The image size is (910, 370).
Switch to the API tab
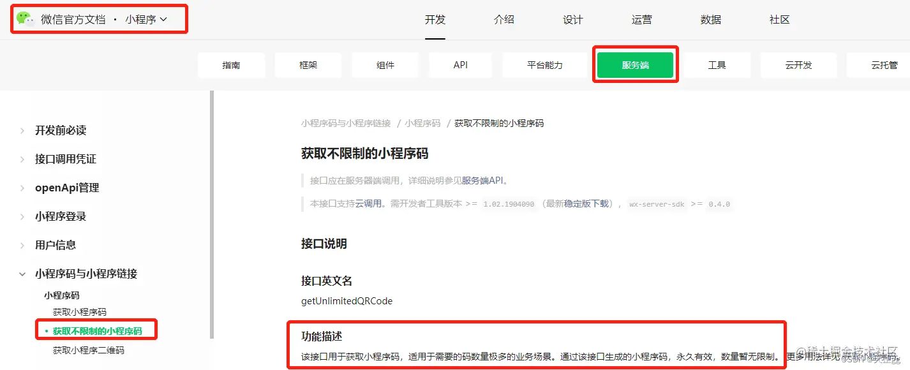pos(460,64)
